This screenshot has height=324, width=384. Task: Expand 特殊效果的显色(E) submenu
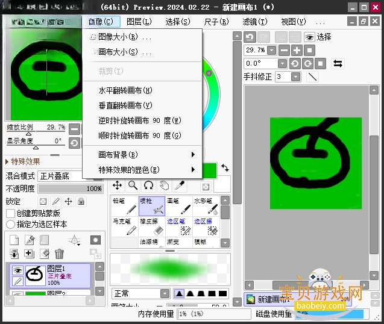pos(142,170)
